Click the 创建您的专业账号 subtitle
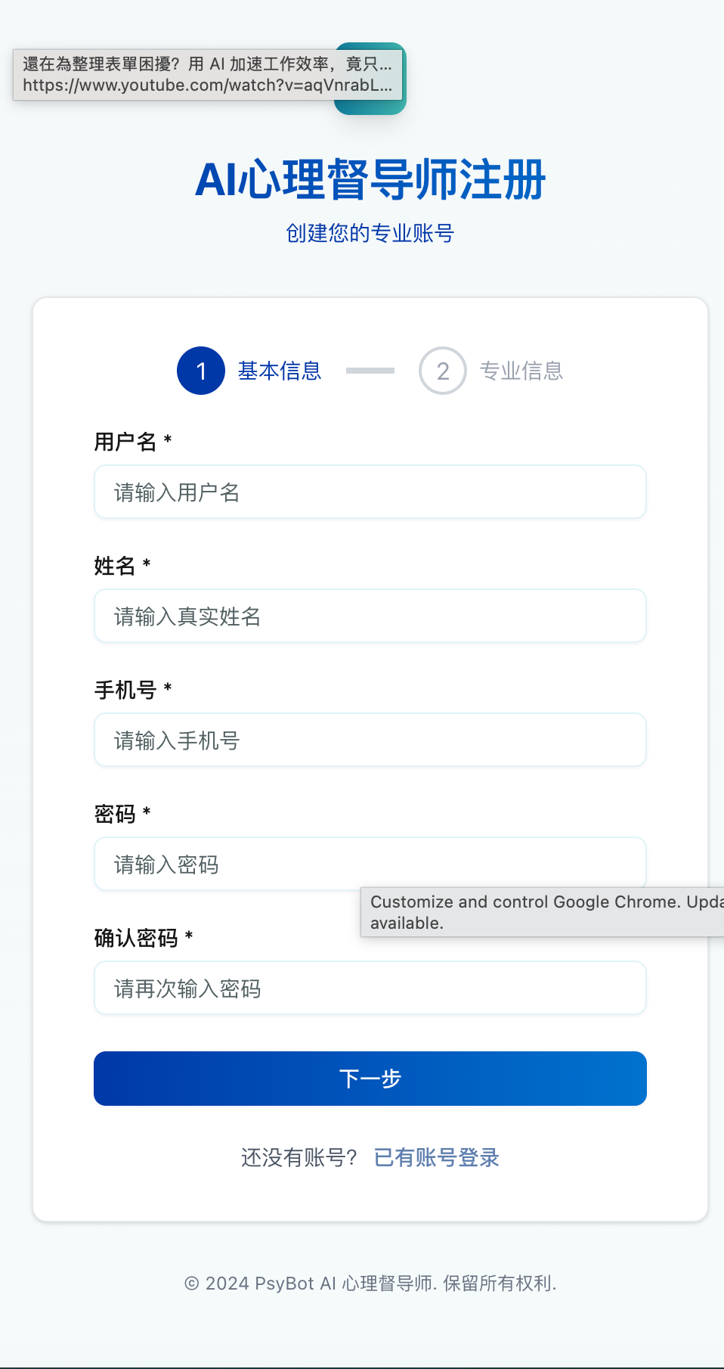Viewport: 724px width, 1369px height. [x=370, y=234]
